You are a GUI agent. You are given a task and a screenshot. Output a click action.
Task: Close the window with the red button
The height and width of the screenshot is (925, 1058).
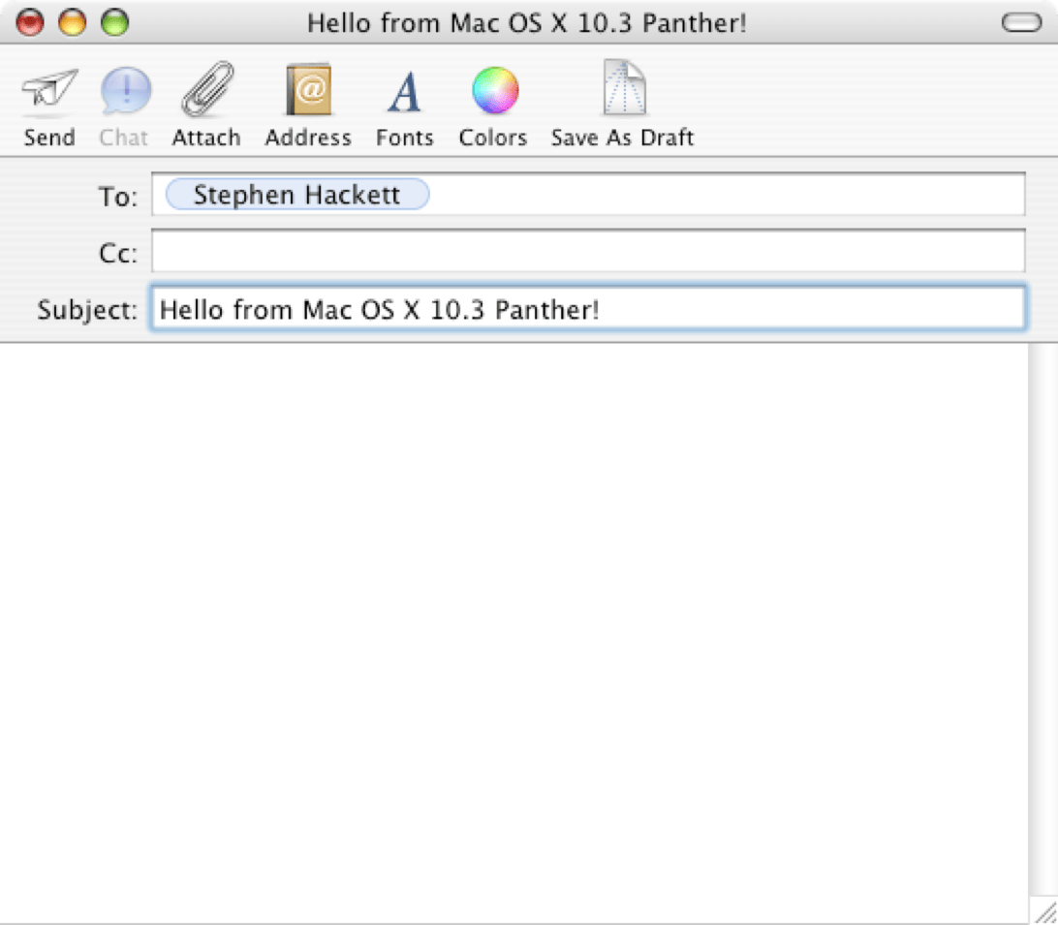(30, 23)
